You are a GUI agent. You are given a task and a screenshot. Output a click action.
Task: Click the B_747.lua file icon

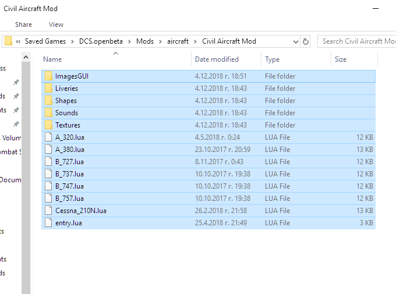coord(48,186)
